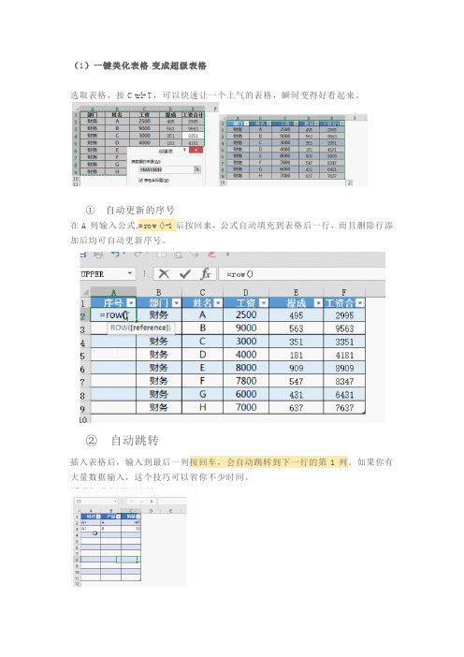Image resolution: width=464 pixels, height=657 pixels.
Task: Select column D header in the bottom small screenshot
Action: coord(151,511)
